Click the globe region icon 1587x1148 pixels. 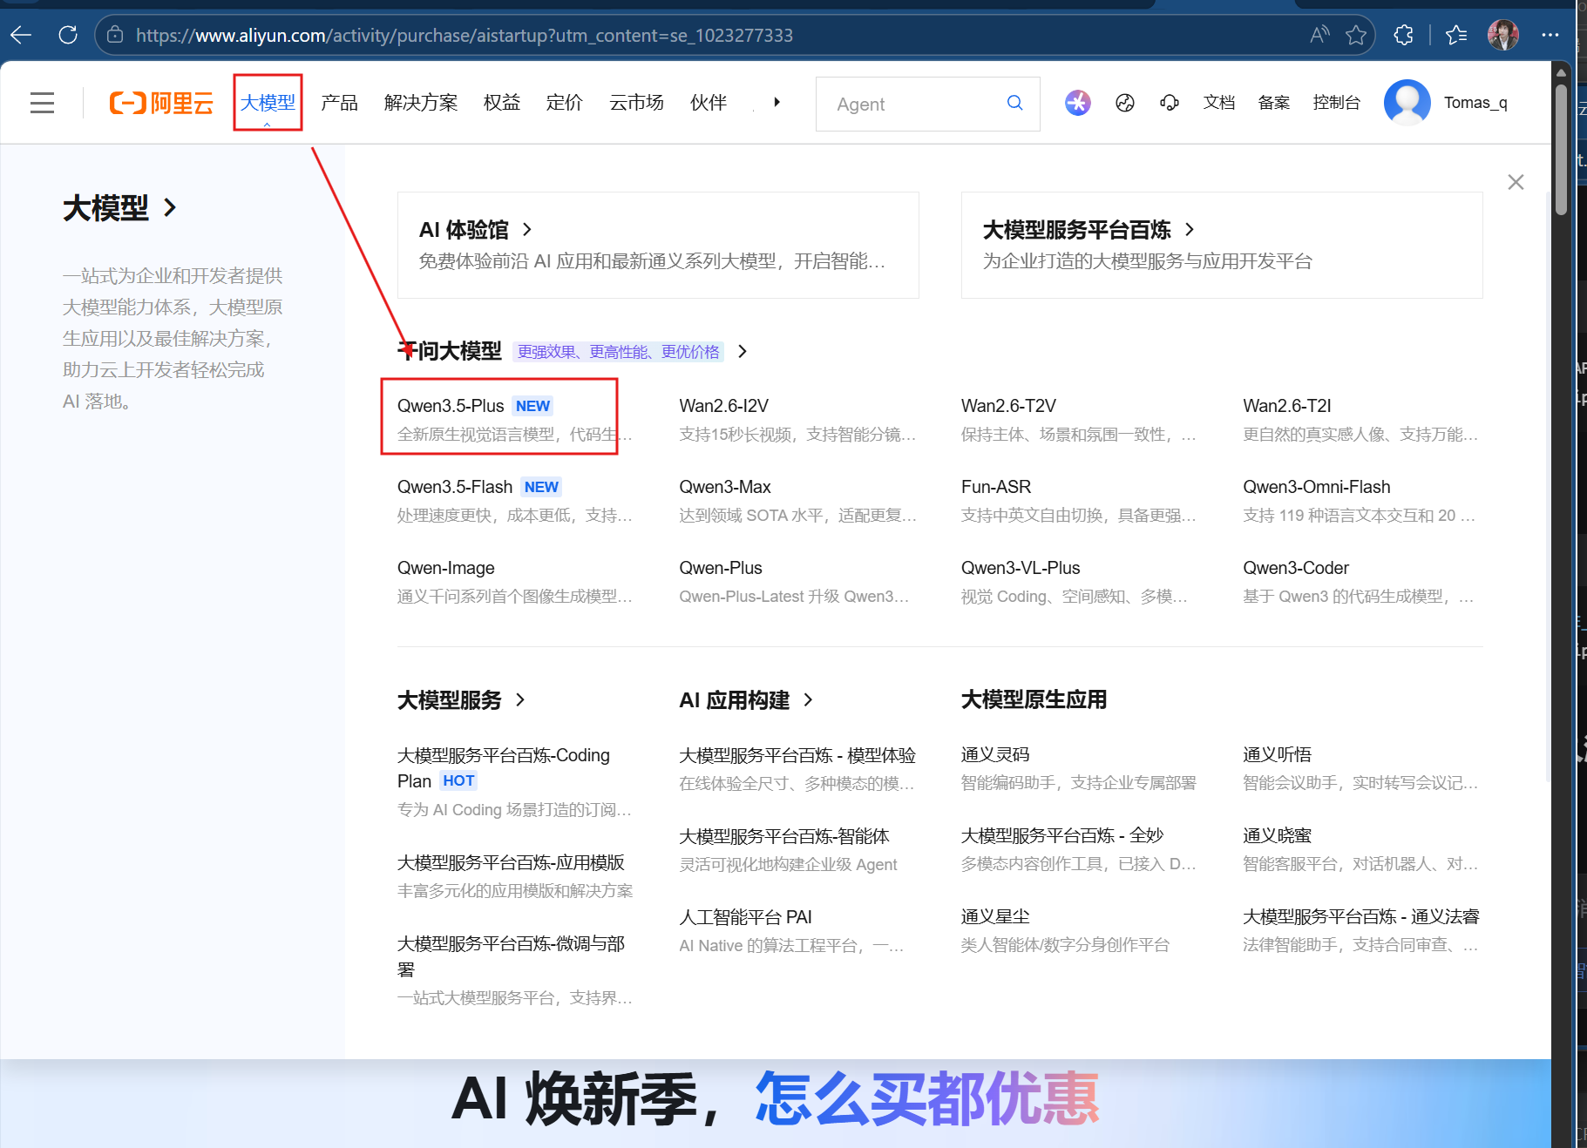(x=1125, y=103)
